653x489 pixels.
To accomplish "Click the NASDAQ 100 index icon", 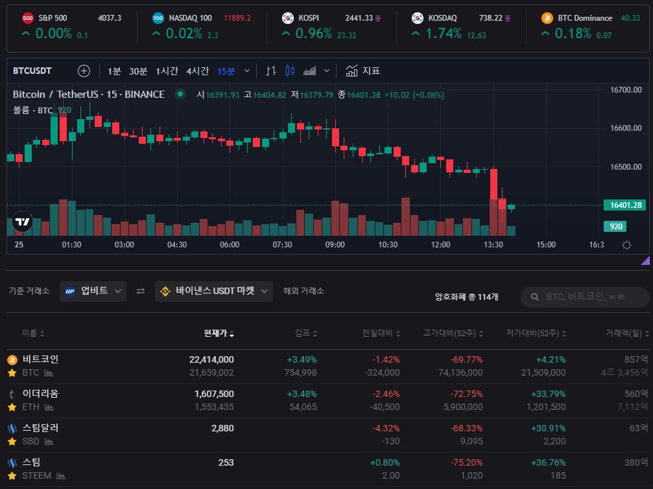I will [158, 18].
